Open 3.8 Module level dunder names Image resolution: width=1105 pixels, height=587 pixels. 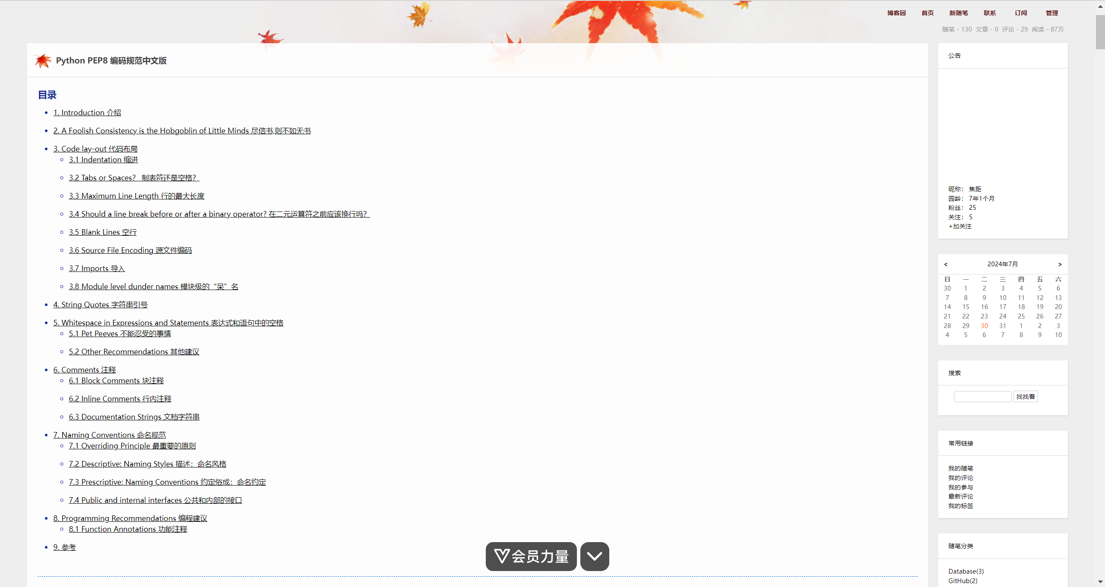pos(153,287)
